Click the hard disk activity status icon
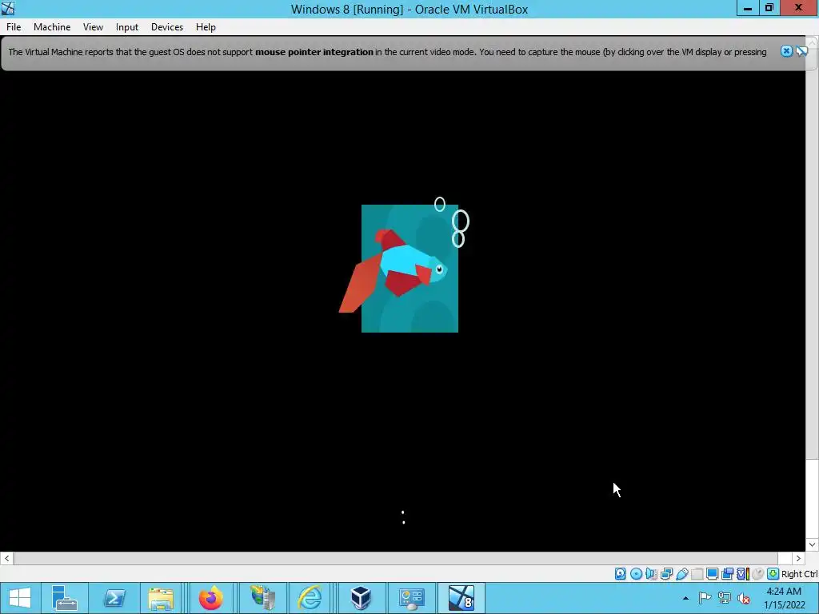Viewport: 819px width, 614px height. [620, 574]
